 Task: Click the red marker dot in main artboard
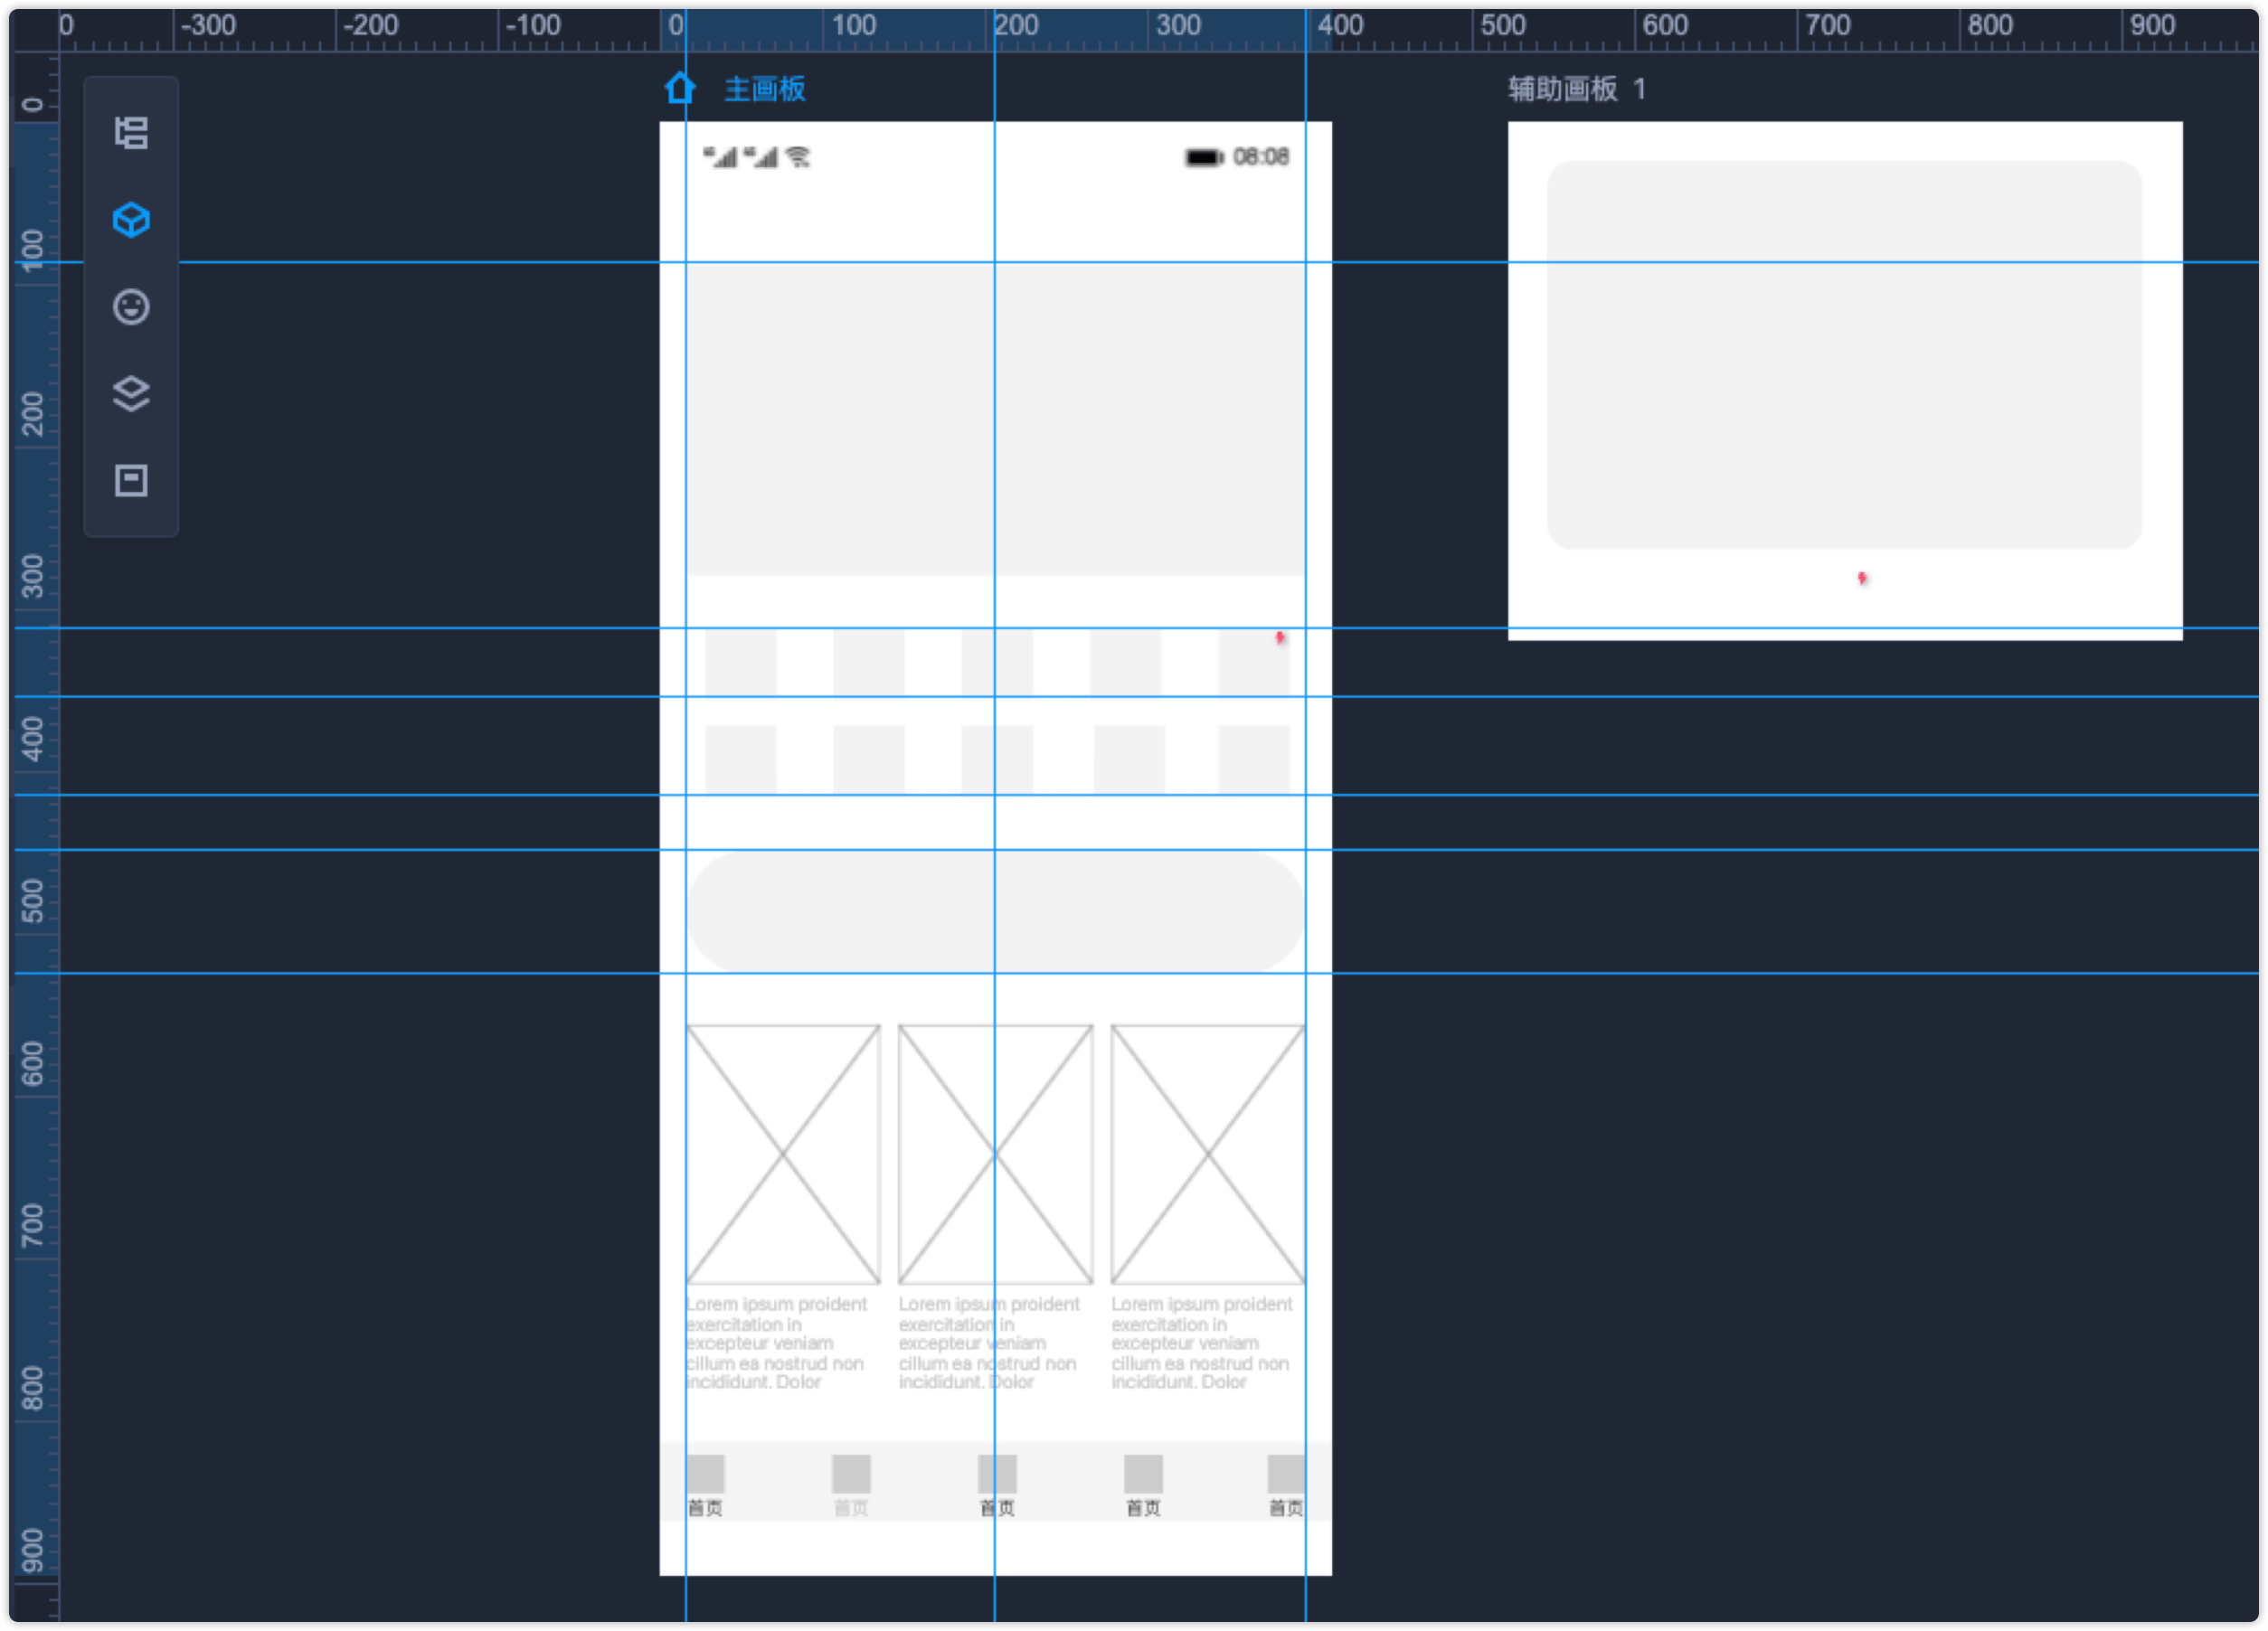1279,637
